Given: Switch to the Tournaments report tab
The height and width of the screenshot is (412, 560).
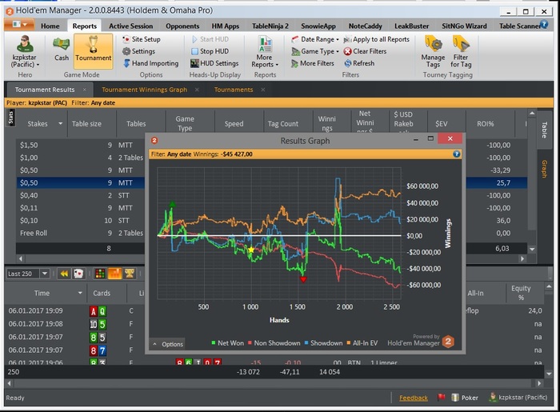Looking at the screenshot, I should pyautogui.click(x=234, y=90).
